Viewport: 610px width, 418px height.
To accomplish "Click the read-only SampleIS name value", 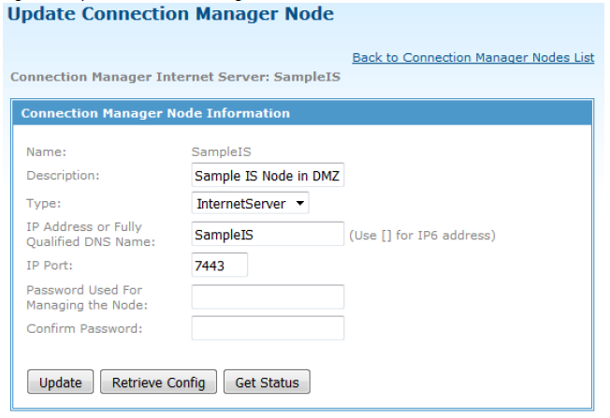I will [222, 151].
